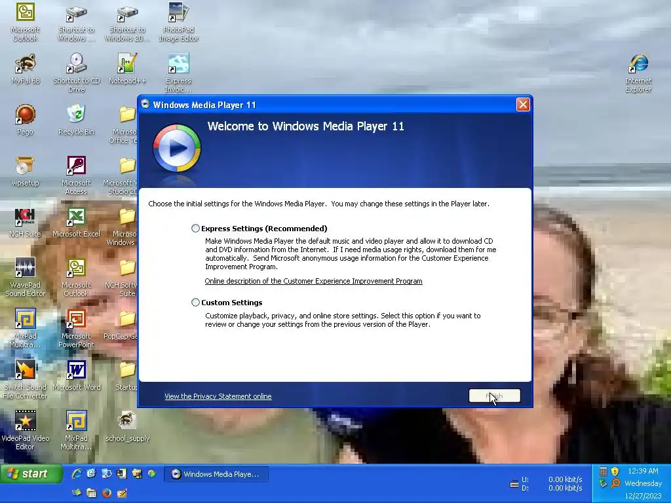Click the Microsoft Outlook icon at the top of the desktop
Screen dimensions: 671x503
(x=25, y=22)
